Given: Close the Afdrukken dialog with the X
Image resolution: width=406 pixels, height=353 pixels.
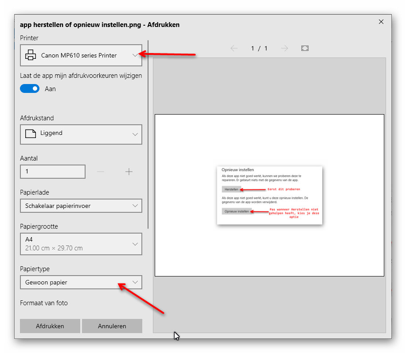Looking at the screenshot, I should coord(381,22).
